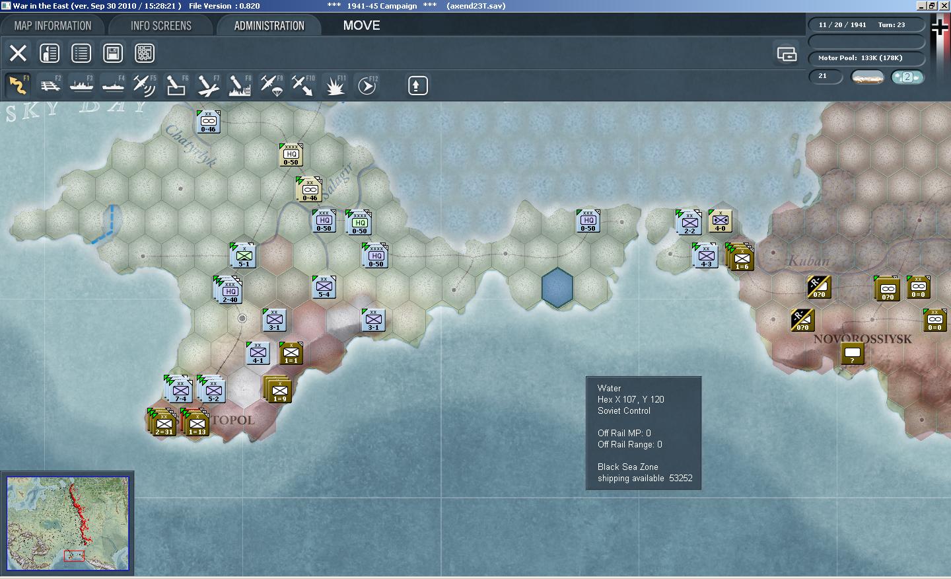This screenshot has width=951, height=579.
Task: Click the minimap overview thumbnail
Action: [67, 523]
